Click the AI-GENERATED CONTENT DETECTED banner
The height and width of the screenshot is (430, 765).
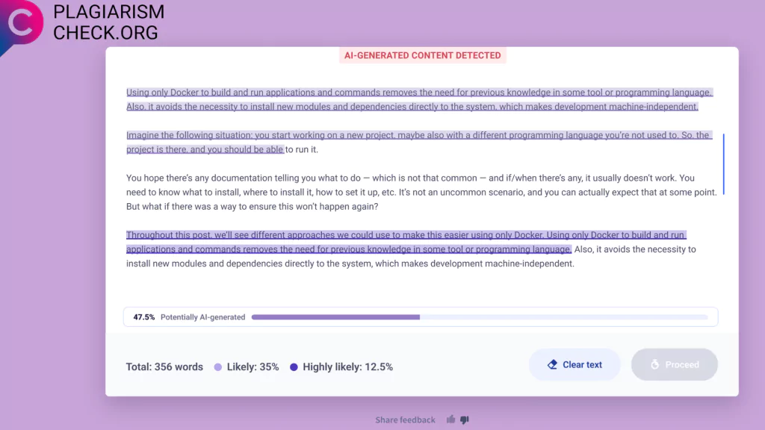[423, 55]
